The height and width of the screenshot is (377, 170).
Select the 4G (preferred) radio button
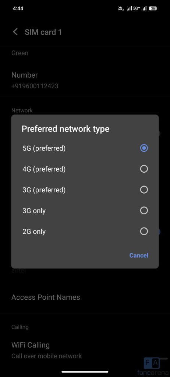tap(144, 169)
